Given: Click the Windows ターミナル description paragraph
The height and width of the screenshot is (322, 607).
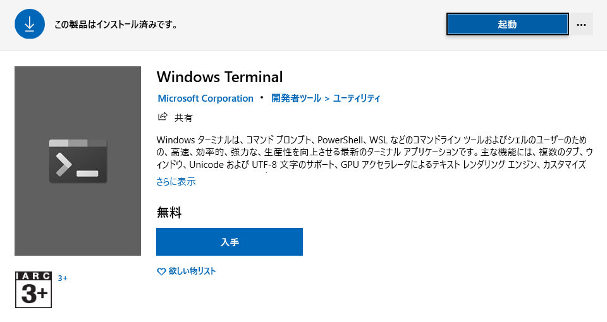Looking at the screenshot, I should [374, 152].
